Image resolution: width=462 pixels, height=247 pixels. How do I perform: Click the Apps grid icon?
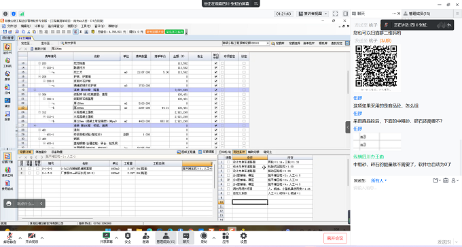click(x=226, y=237)
